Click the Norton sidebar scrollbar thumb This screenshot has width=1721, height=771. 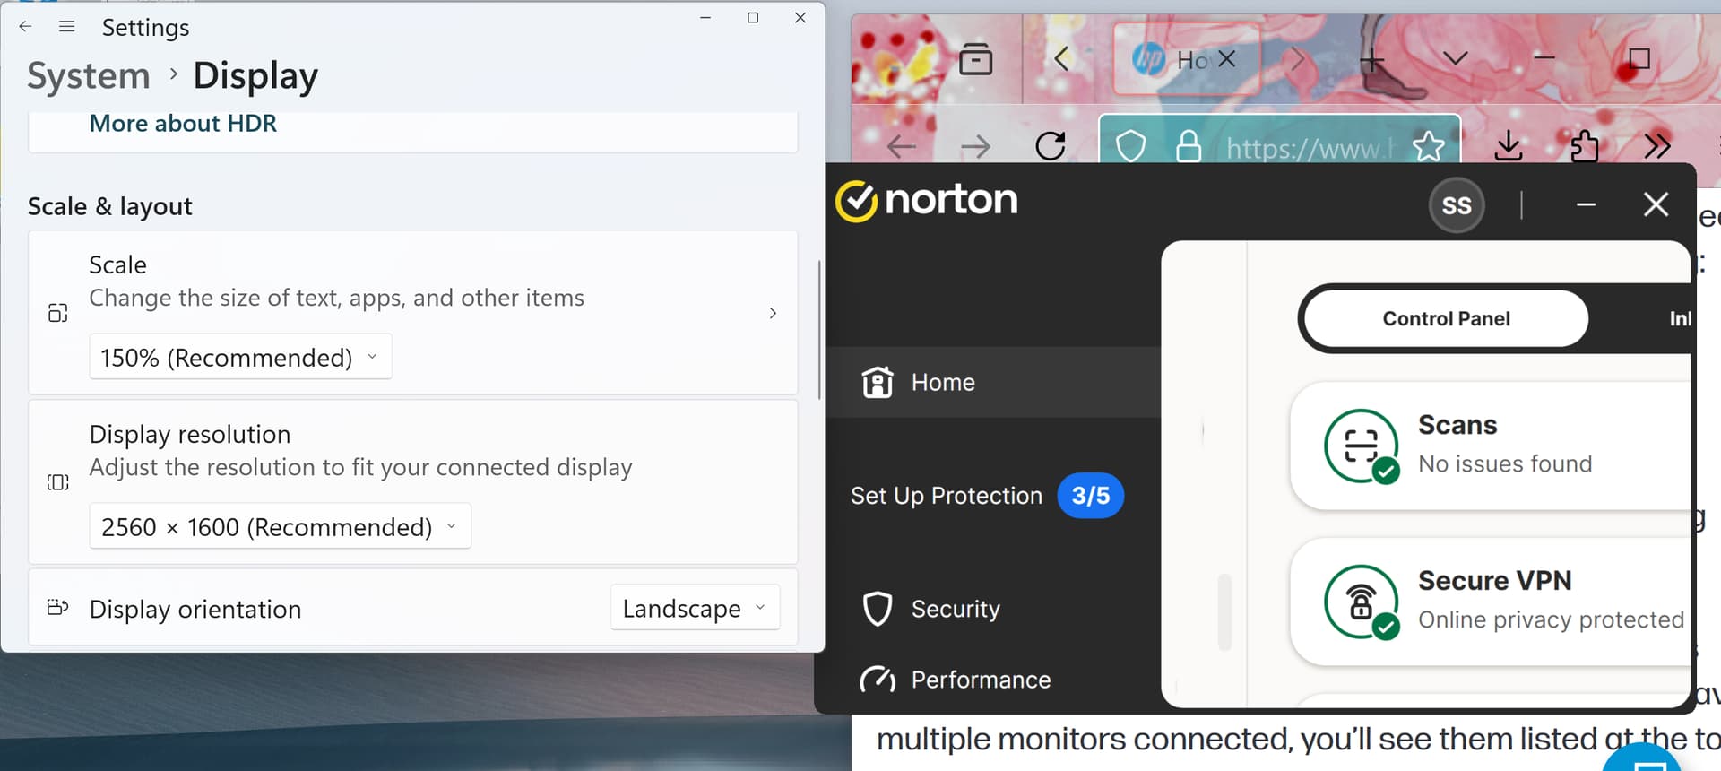coord(1224,611)
